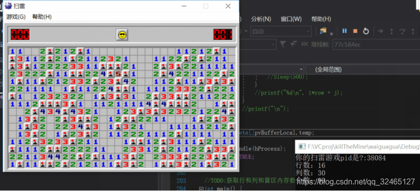Open the 堆栈帧 77c584ec combo box
This screenshot has width=420, height=191.
[x=376, y=44]
